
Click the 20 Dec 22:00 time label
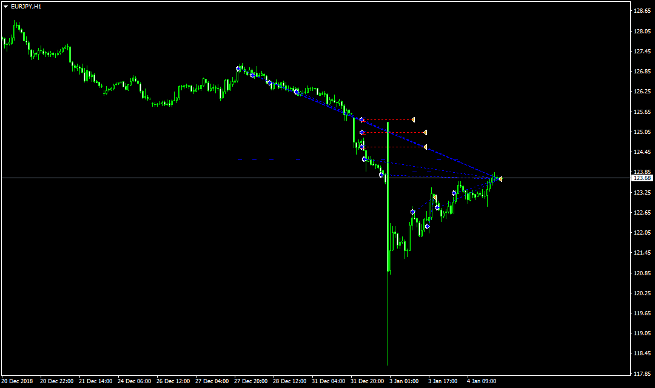point(57,381)
